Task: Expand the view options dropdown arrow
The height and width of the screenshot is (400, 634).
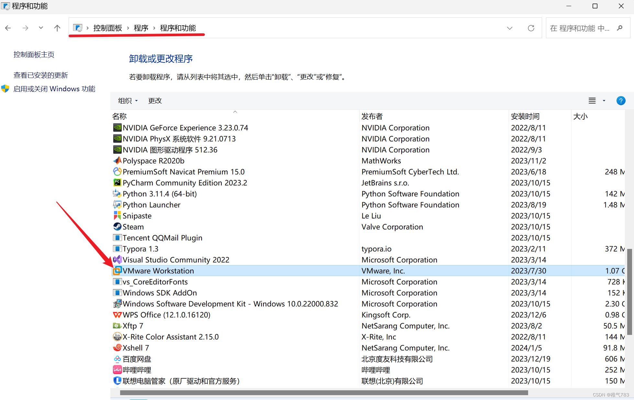Action: coord(604,101)
